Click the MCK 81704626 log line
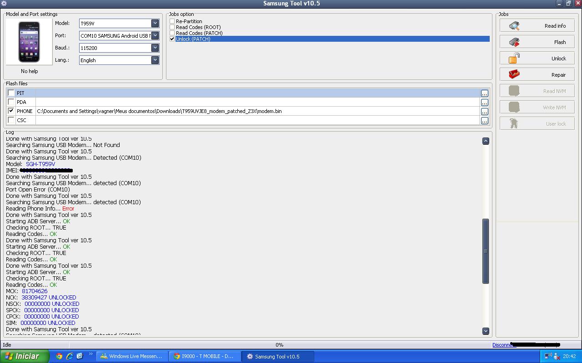 coord(26,291)
